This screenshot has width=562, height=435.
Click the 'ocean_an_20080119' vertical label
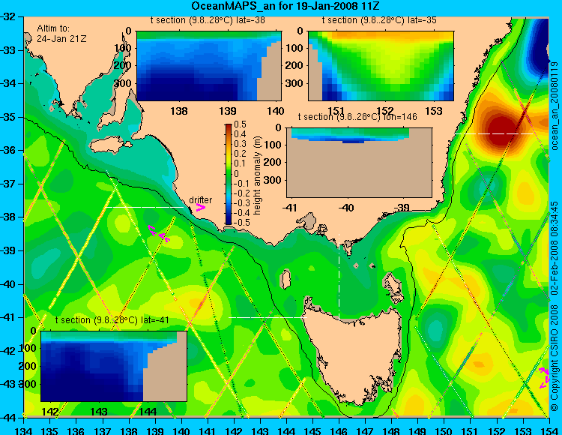(x=555, y=106)
